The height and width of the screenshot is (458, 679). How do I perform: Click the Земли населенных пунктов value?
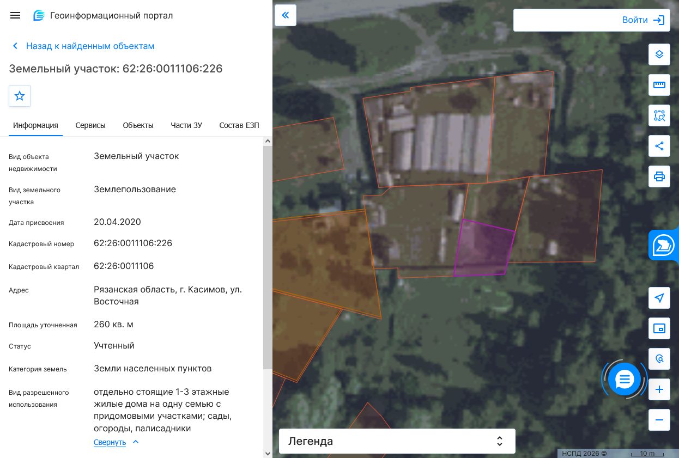pos(153,369)
